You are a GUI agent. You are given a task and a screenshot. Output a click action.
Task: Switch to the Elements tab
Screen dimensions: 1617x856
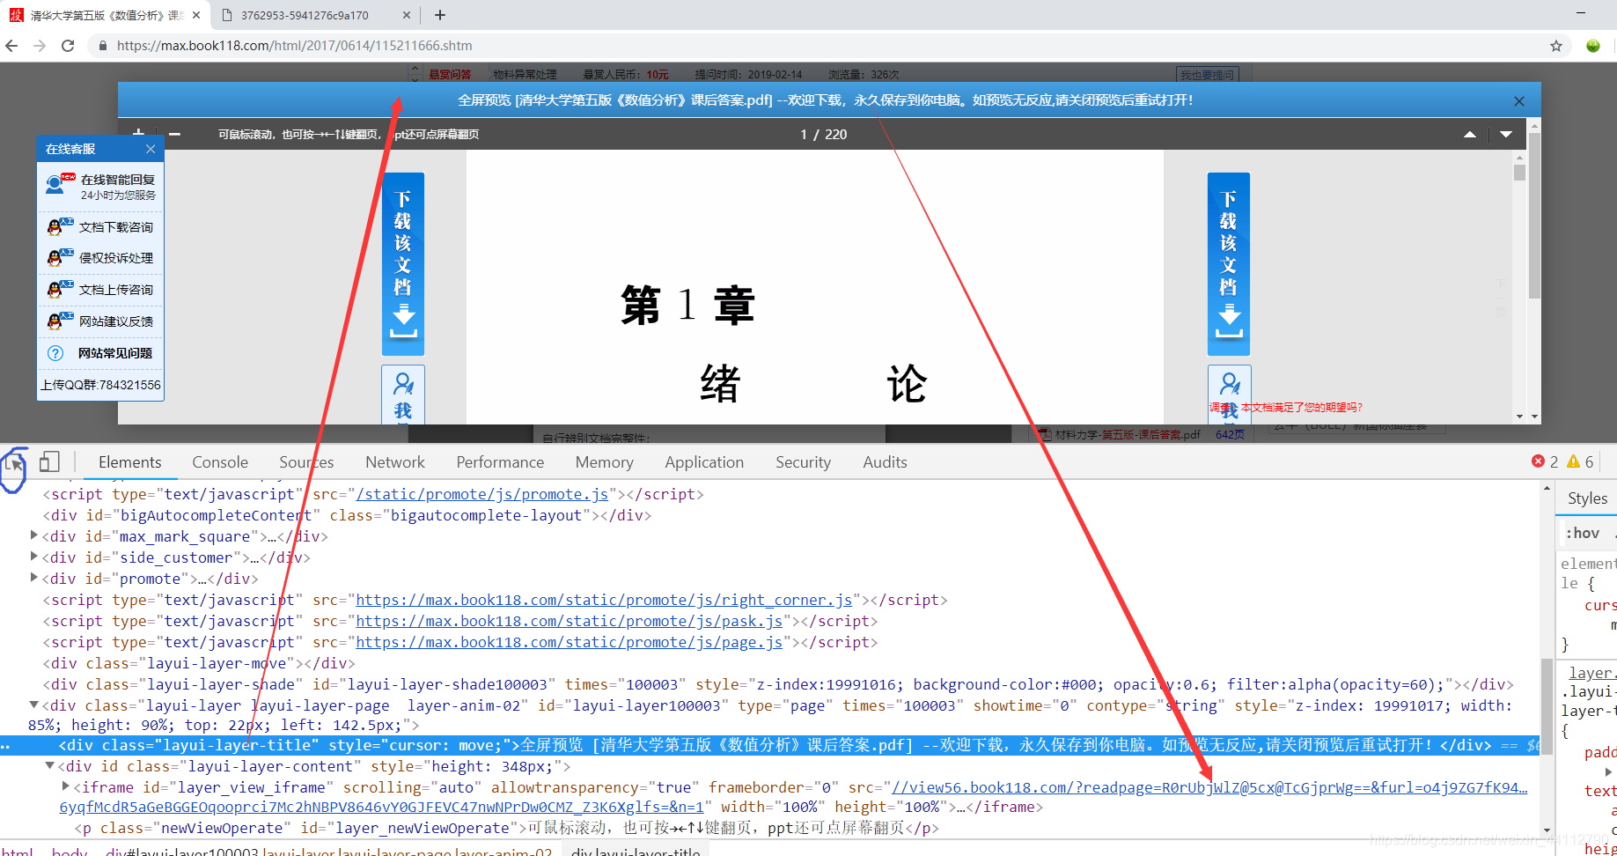tap(130, 462)
